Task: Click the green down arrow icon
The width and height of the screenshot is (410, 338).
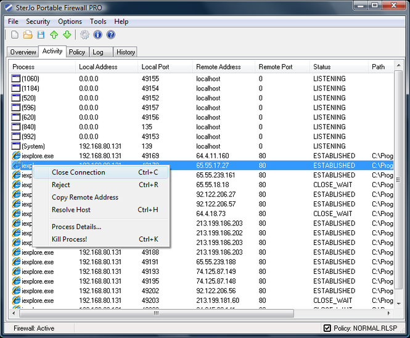Action: [x=67, y=34]
